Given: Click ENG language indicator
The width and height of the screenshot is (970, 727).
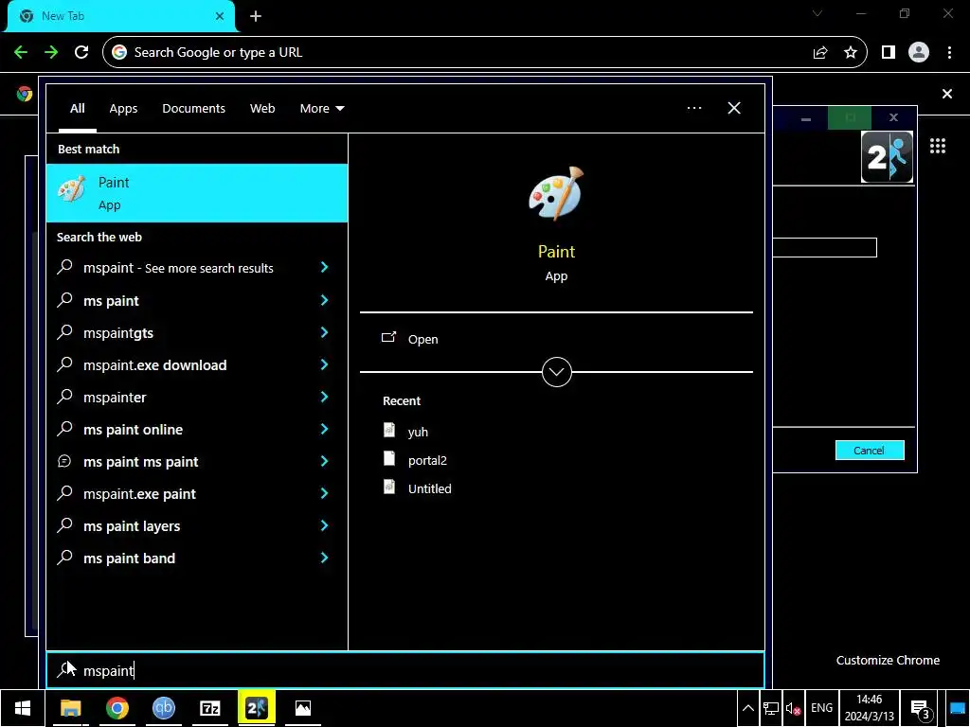Looking at the screenshot, I should click(x=821, y=708).
